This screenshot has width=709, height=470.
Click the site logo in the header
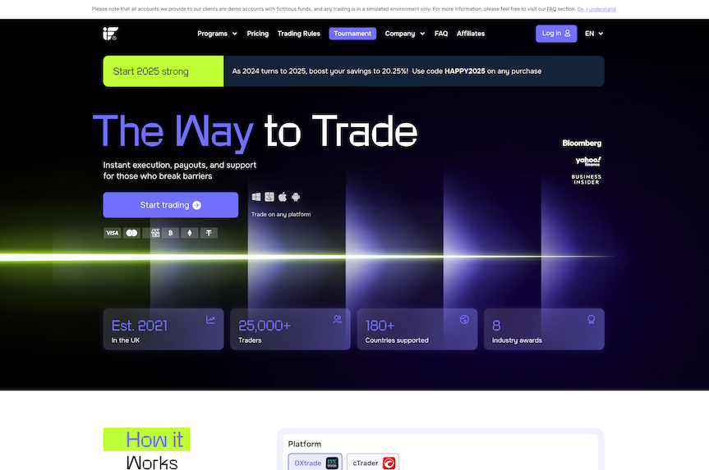click(110, 34)
